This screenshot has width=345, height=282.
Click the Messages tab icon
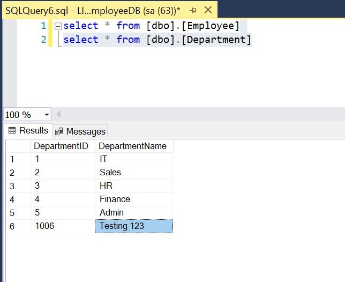pos(59,131)
